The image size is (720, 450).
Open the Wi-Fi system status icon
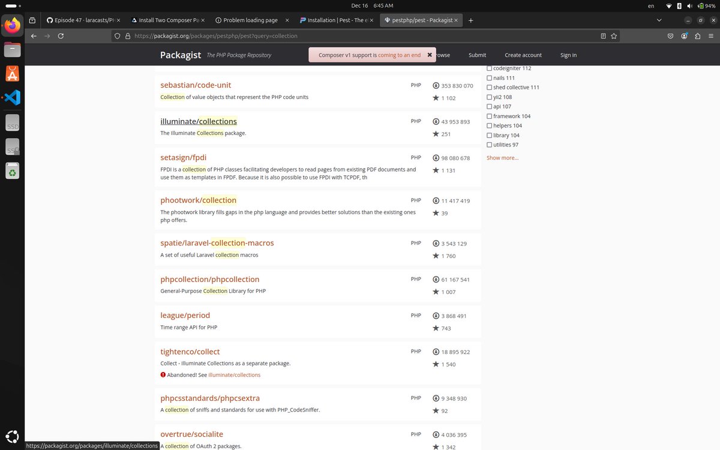(x=668, y=5)
